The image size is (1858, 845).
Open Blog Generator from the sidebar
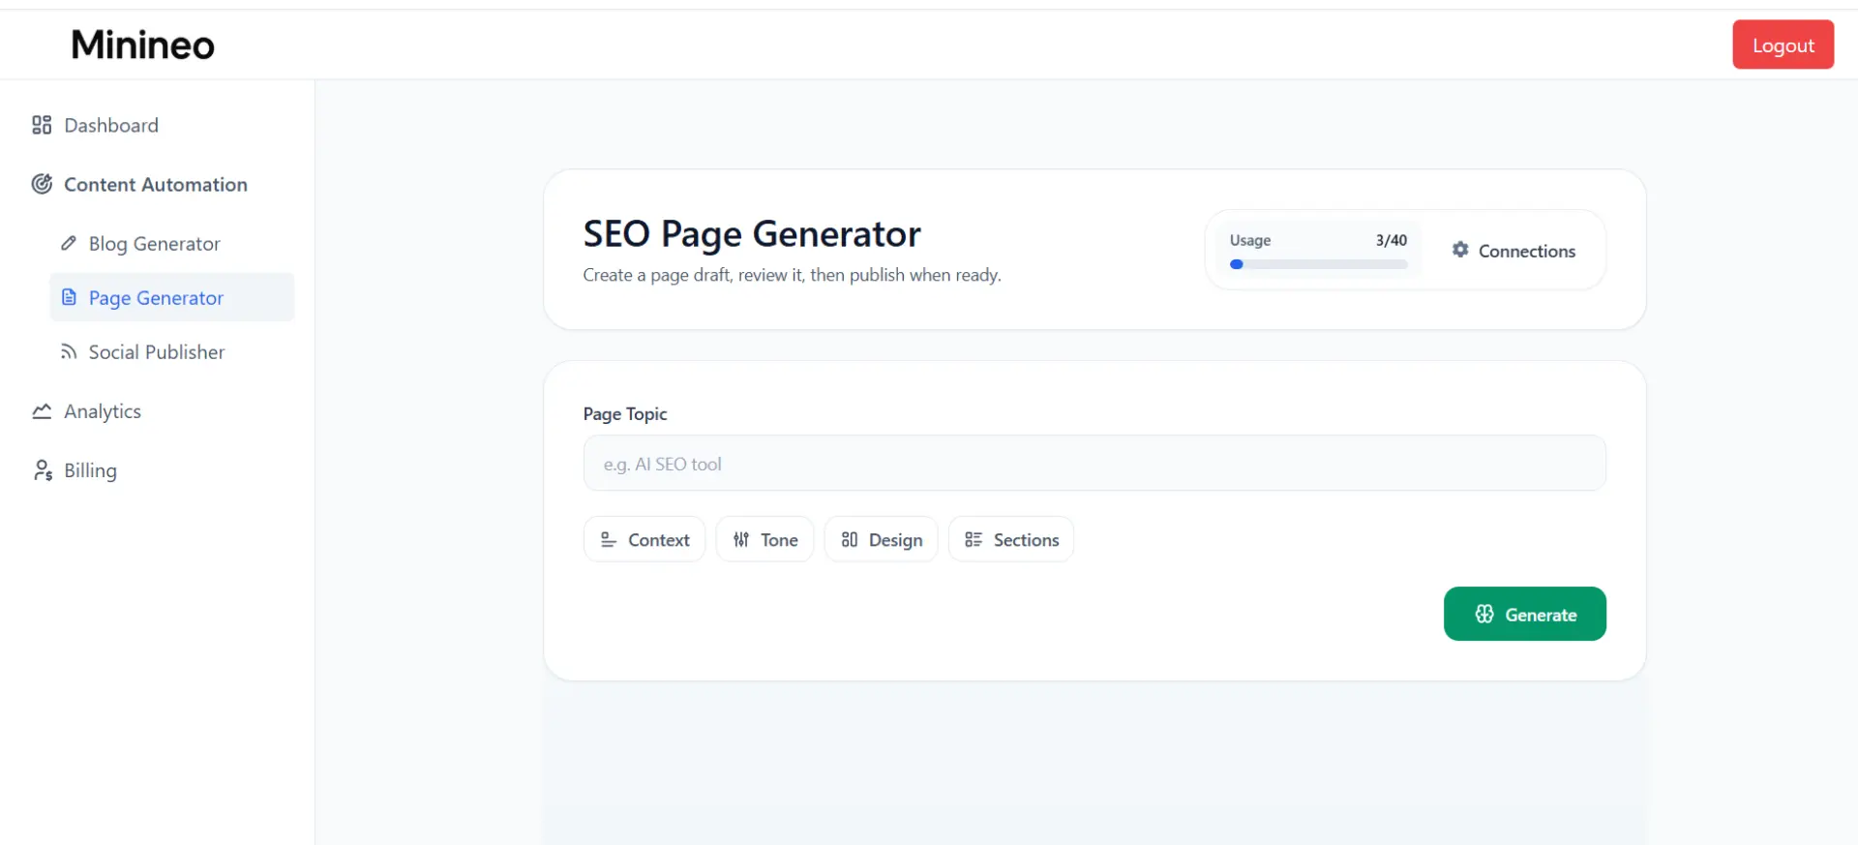click(155, 244)
